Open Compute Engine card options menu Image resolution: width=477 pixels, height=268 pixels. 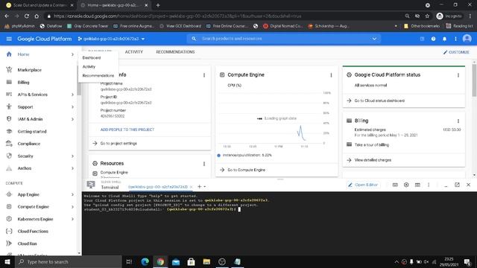331,75
